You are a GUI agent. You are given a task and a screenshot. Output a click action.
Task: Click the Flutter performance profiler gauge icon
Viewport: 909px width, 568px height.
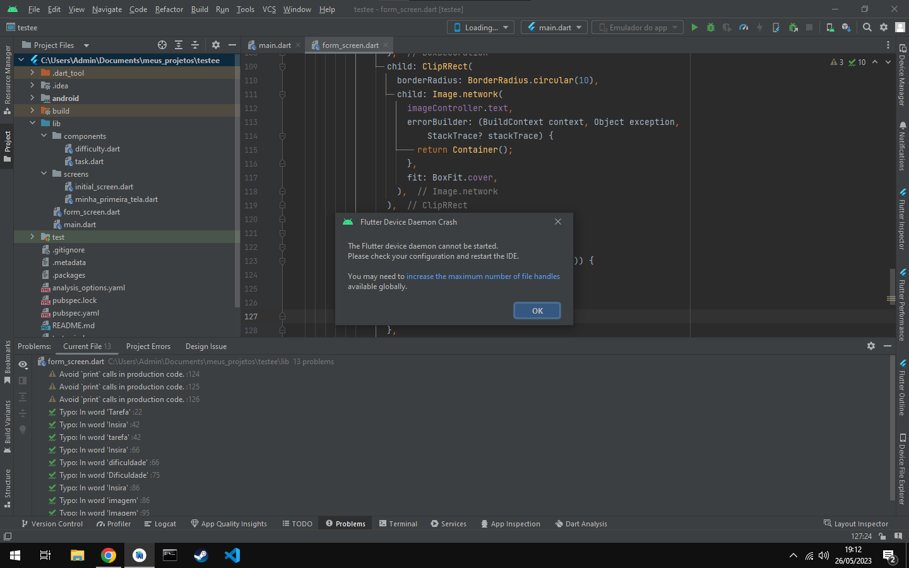click(x=744, y=27)
